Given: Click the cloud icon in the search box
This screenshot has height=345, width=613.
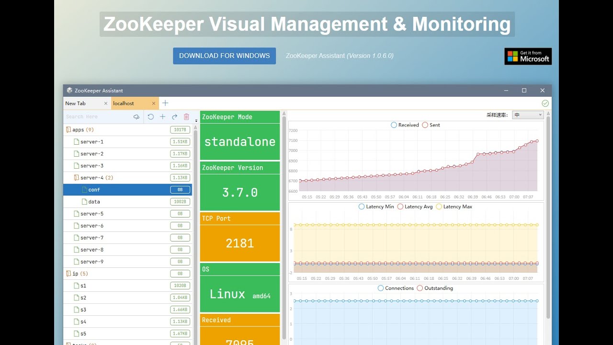Looking at the screenshot, I should click(136, 117).
